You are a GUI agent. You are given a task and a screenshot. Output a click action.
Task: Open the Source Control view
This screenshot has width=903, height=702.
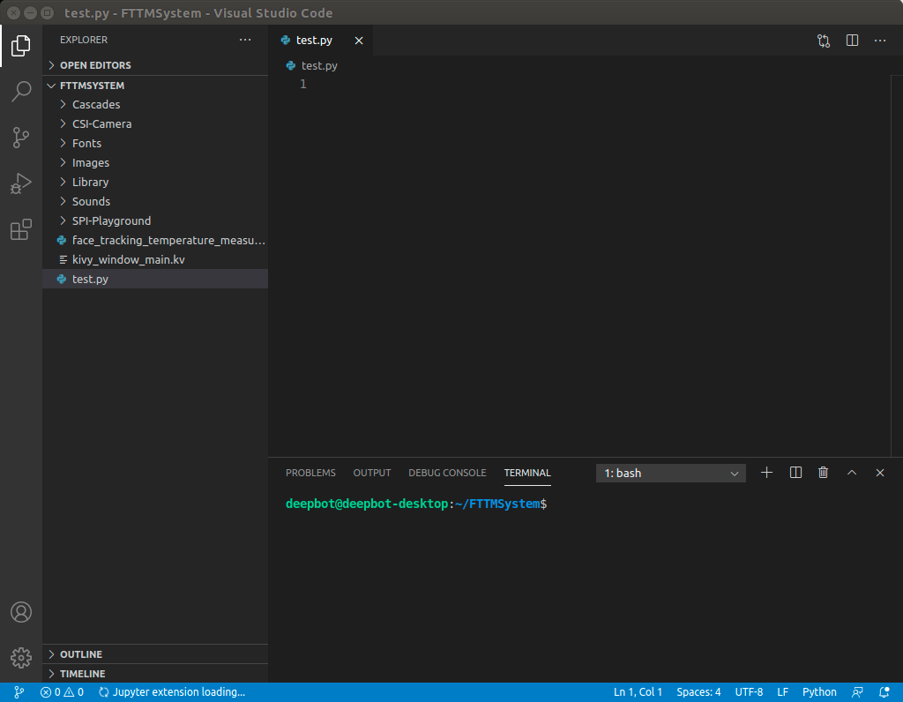[x=21, y=137]
